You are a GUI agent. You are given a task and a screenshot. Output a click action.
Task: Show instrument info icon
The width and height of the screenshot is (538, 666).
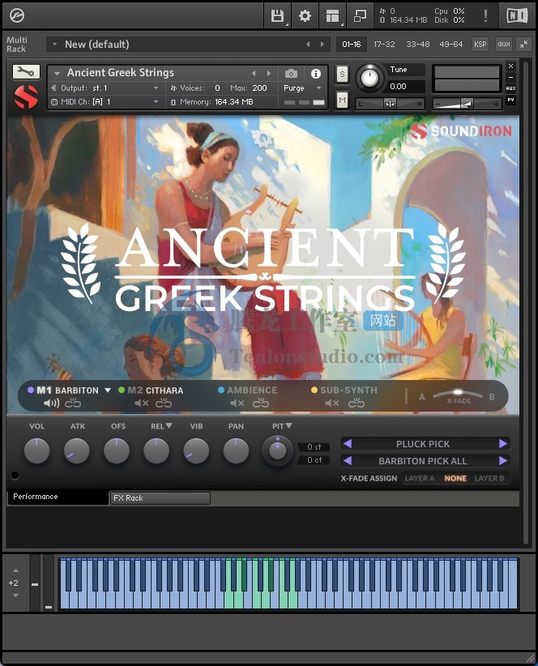(x=315, y=74)
